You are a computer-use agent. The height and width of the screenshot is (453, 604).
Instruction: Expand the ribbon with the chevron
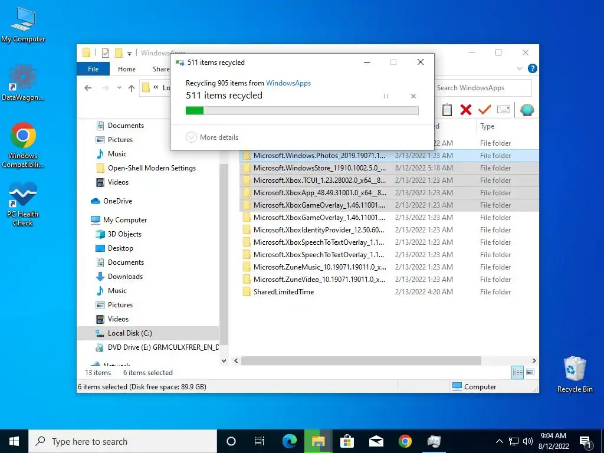(519, 68)
